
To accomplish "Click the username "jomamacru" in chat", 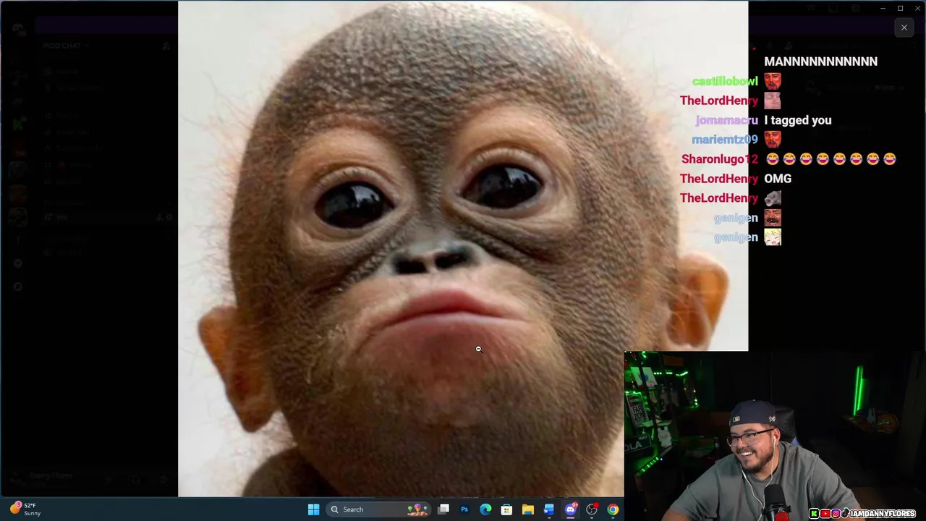I will (x=726, y=120).
